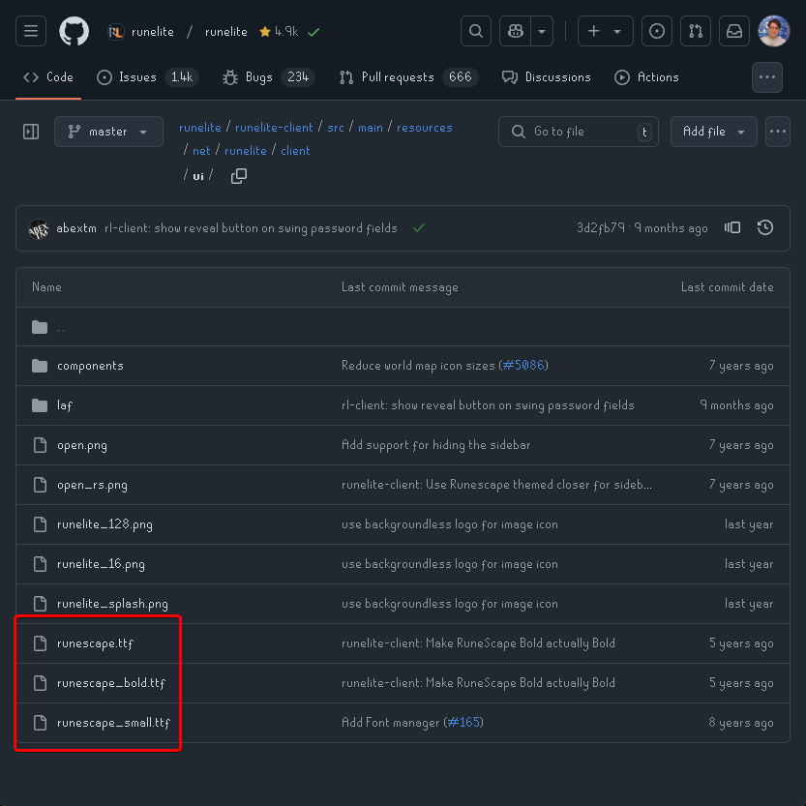806x806 pixels.
Task: Expand the create new plus dropdown
Action: click(606, 32)
